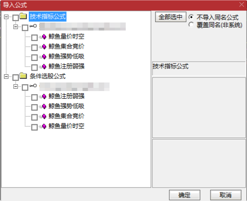The height and width of the screenshot is (201, 247).
Task: Tick checkbox for first 鲸鱼强势低吸 entry
Action: (34, 58)
